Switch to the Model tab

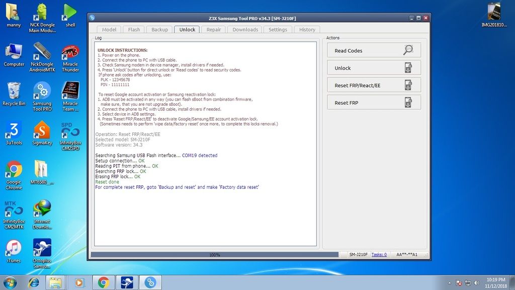109,30
